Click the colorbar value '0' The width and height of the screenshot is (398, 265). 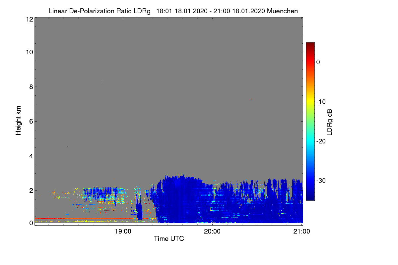pos(318,62)
